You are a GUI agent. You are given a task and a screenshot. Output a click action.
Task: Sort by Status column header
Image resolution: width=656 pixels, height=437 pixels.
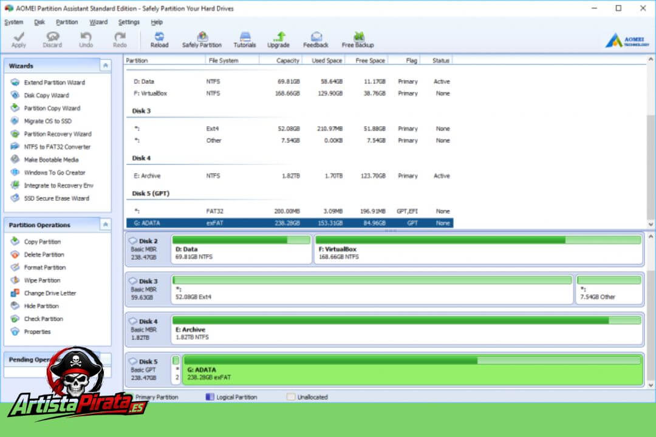436,61
